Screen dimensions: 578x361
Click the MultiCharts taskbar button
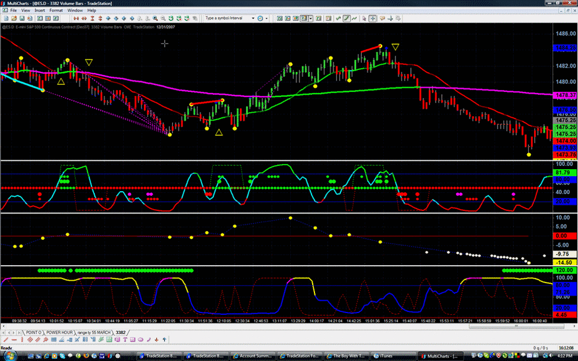(x=440, y=356)
